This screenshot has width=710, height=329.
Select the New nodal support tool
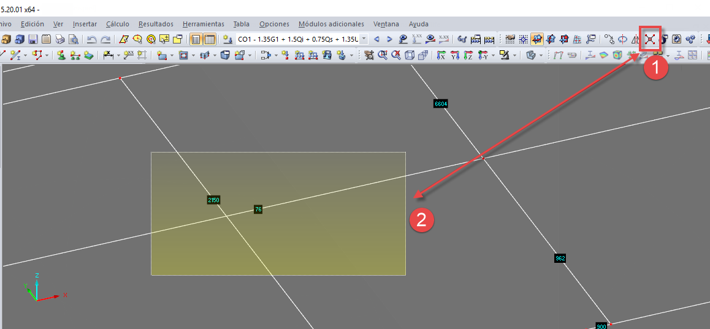pyautogui.click(x=61, y=55)
